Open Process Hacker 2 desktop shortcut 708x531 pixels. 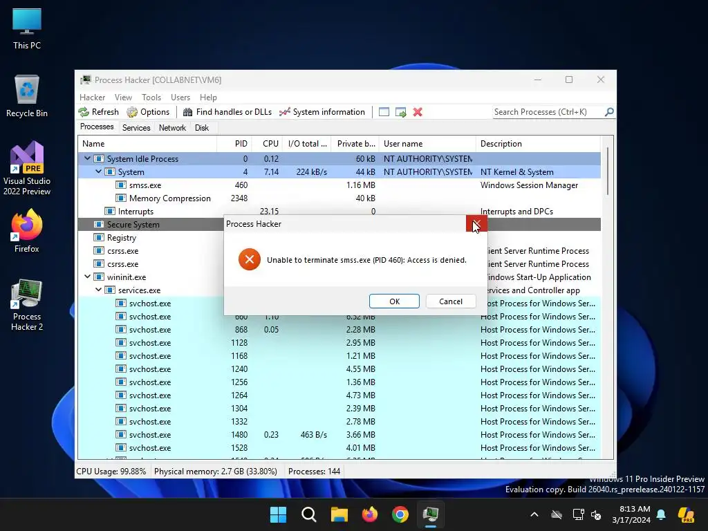(x=27, y=305)
